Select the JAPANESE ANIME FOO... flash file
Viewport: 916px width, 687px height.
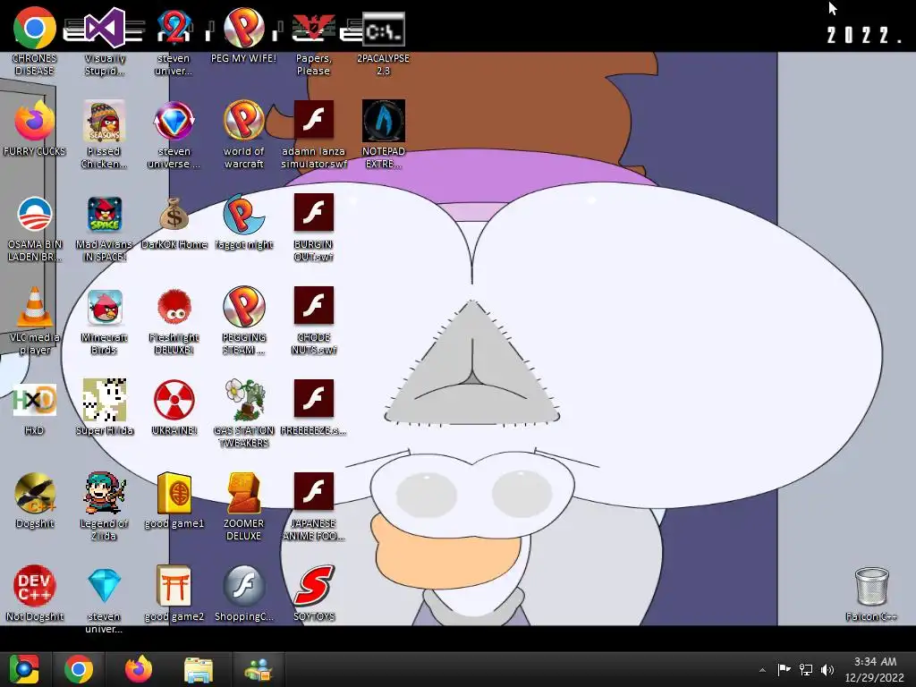314,491
